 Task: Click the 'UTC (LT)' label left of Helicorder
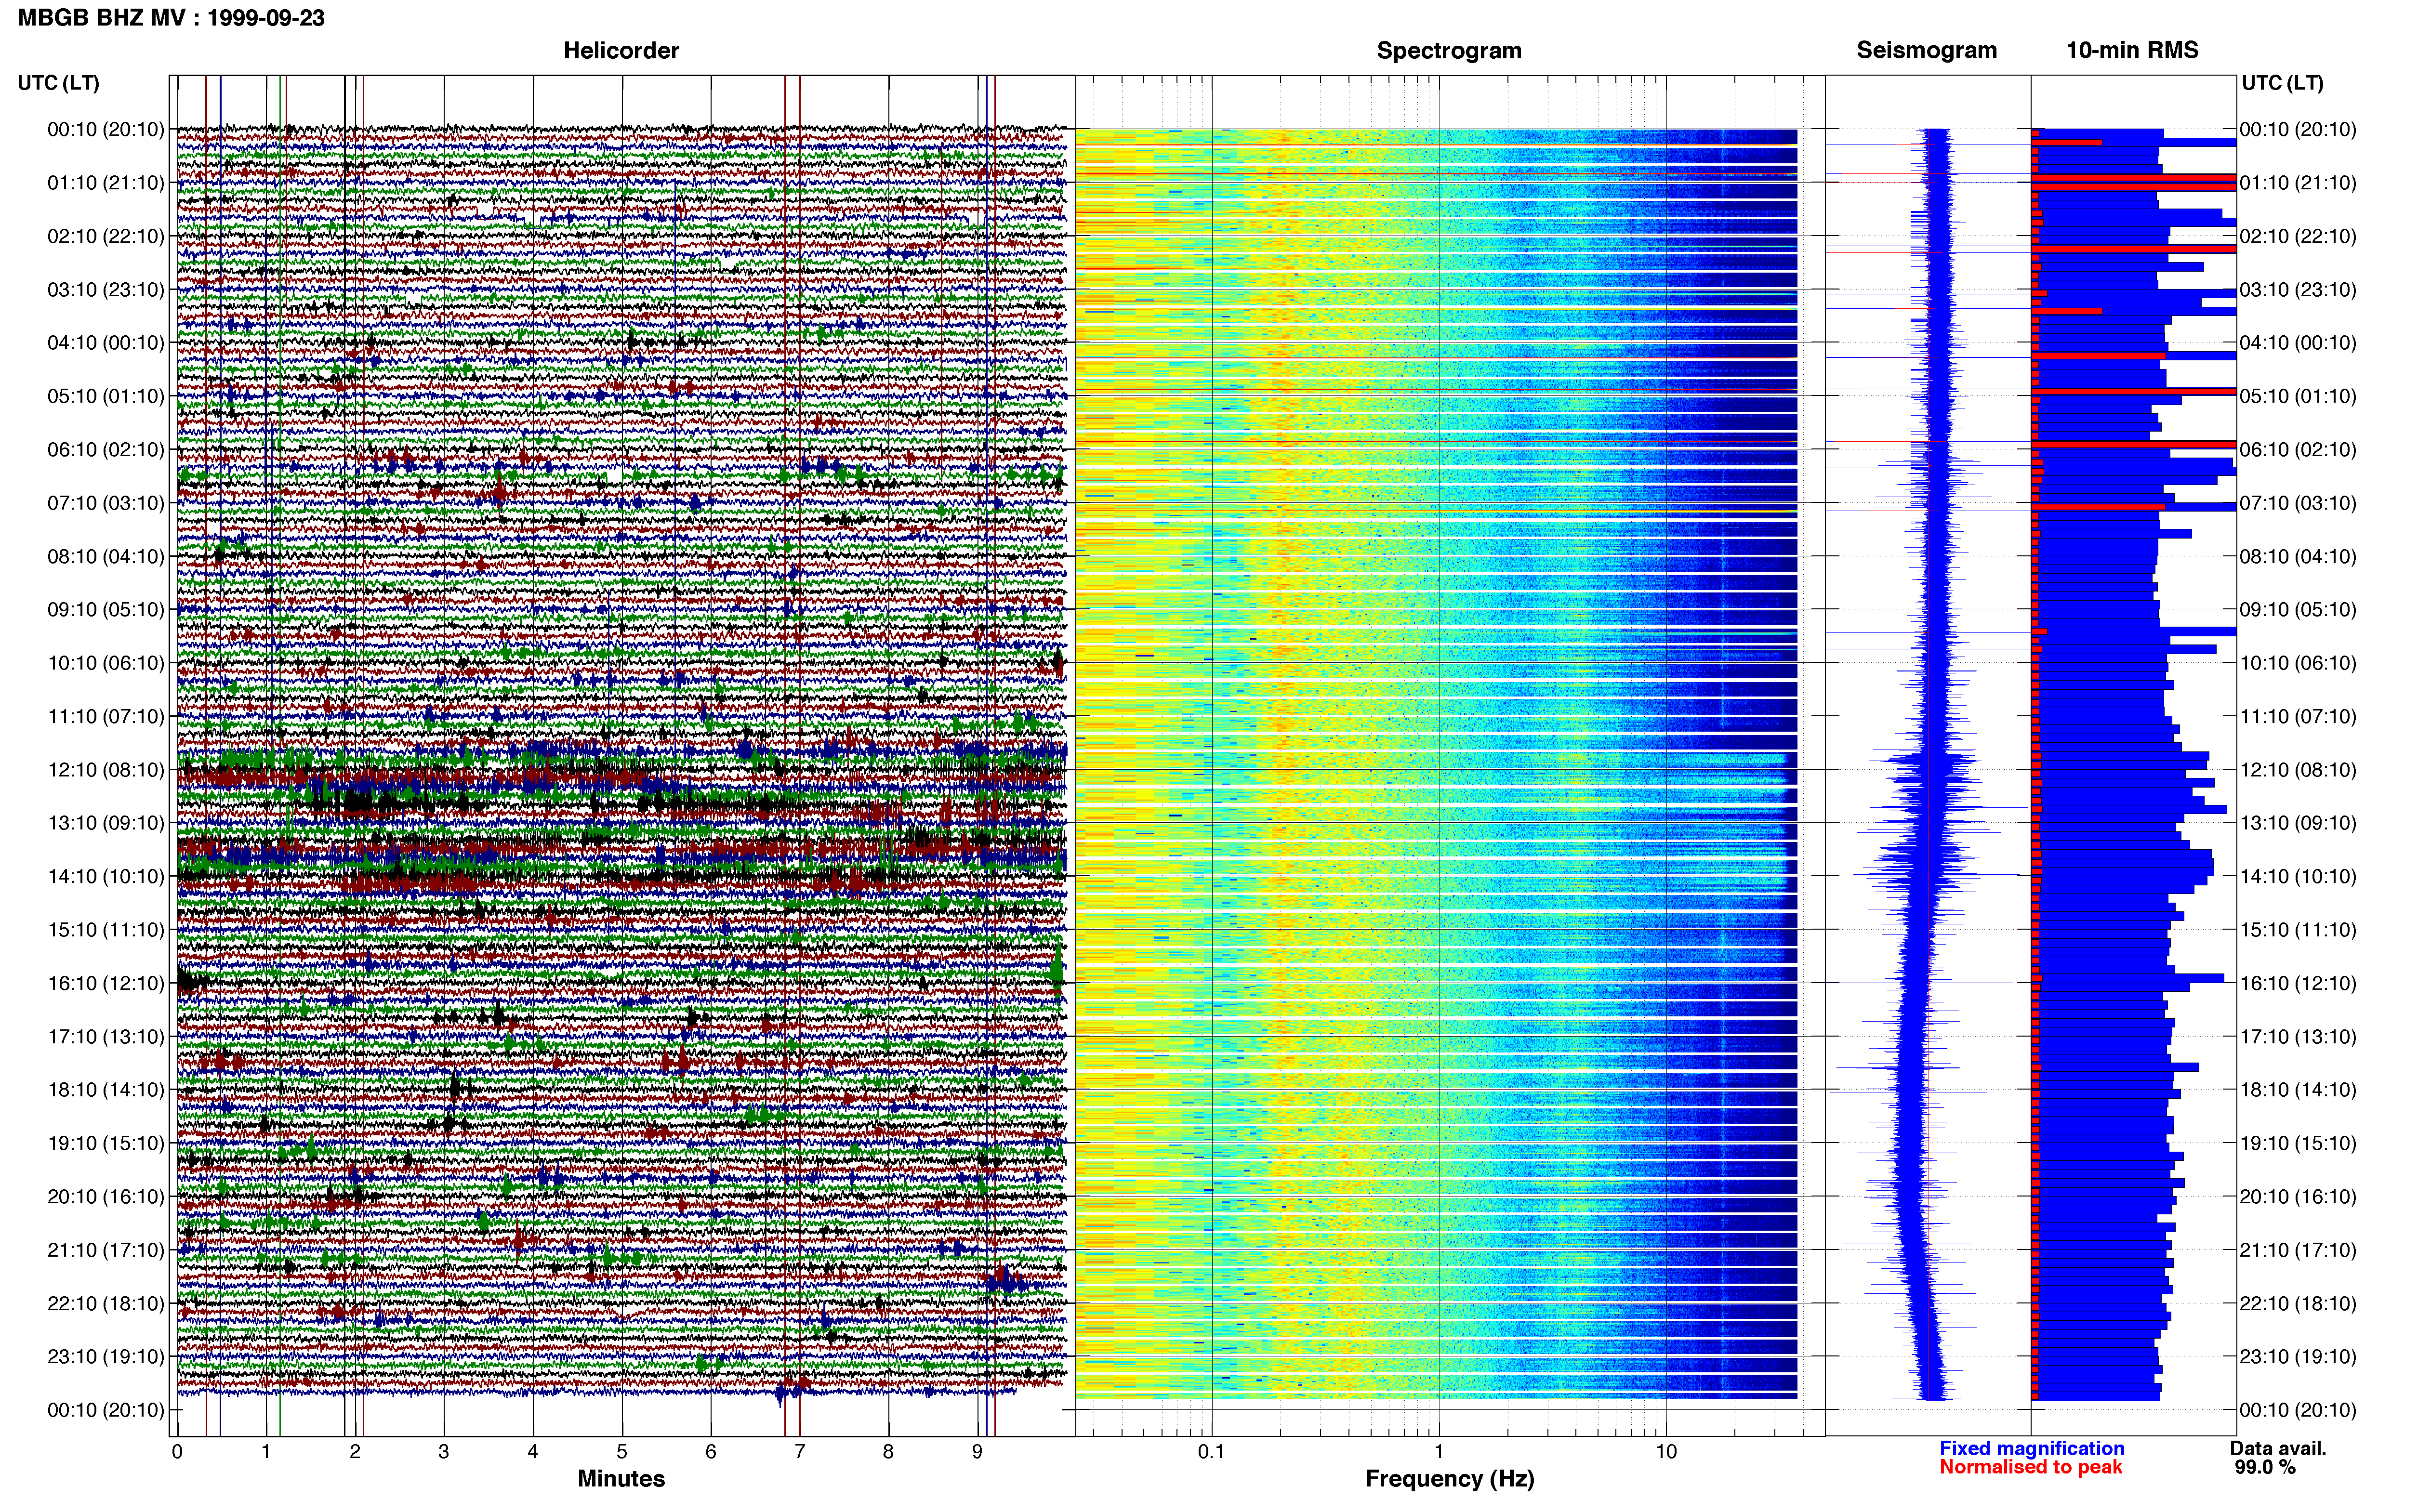[x=59, y=83]
